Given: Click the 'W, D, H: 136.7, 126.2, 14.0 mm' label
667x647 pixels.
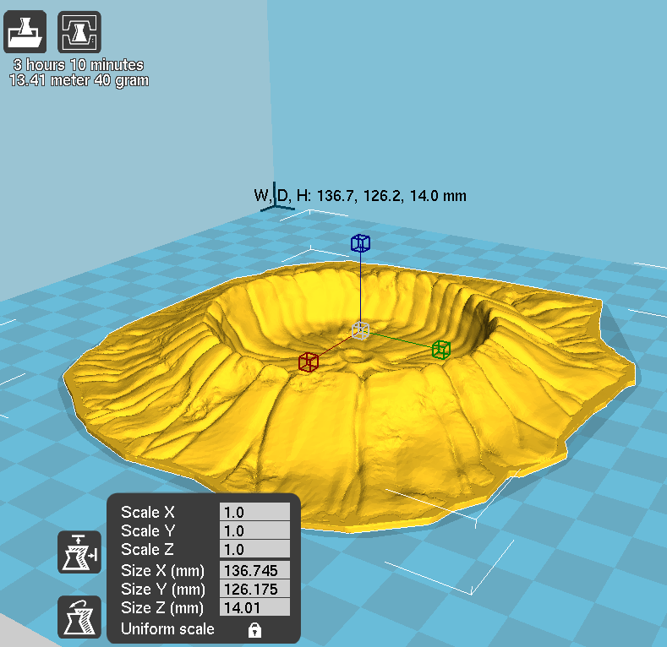Looking at the screenshot, I should pyautogui.click(x=360, y=196).
